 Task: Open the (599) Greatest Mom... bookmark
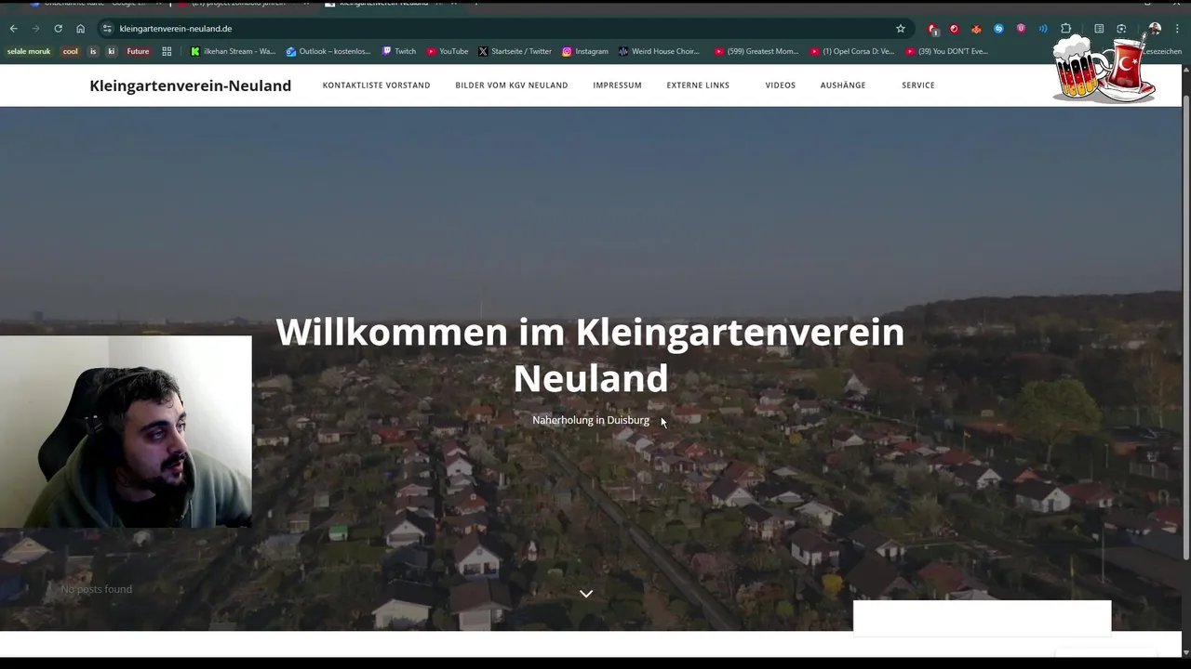[x=756, y=51]
